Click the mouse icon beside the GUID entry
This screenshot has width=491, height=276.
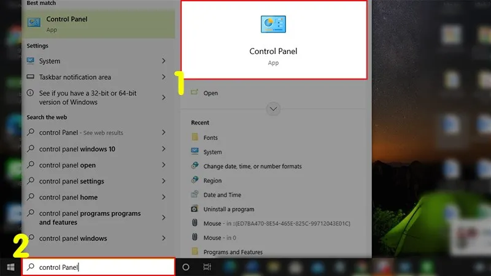195,223
